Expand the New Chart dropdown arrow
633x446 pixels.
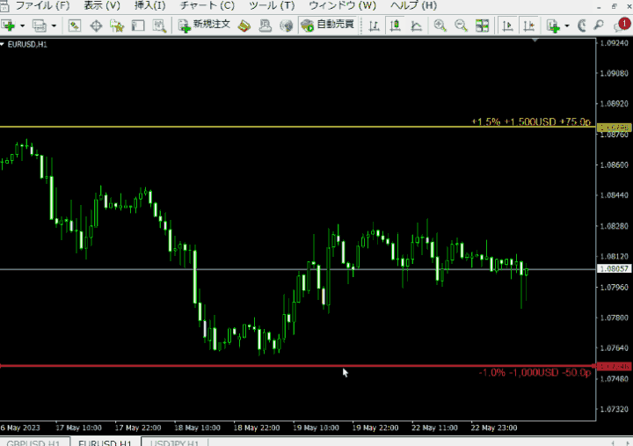(x=22, y=26)
